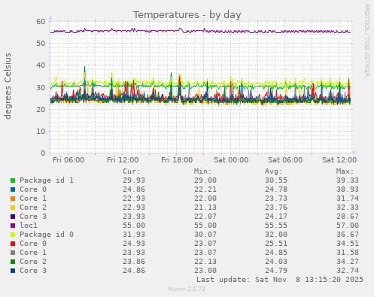Click the 'Fri 12:00' time axis label

pos(123,160)
